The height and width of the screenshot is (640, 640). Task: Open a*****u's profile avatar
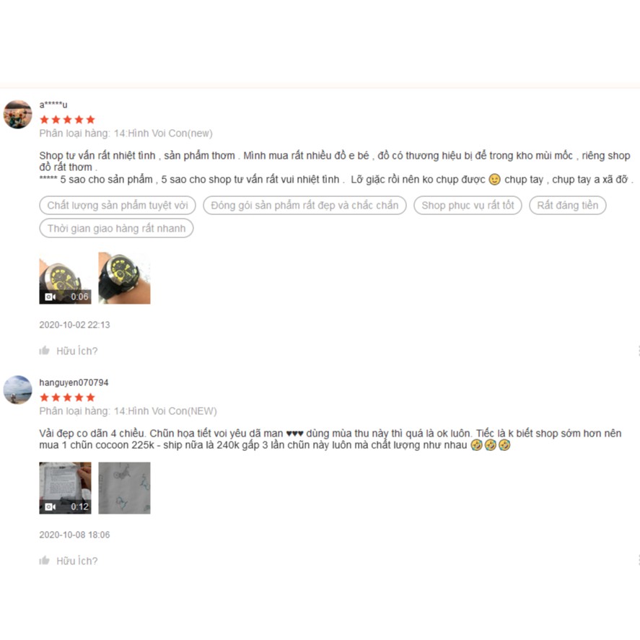(x=17, y=114)
